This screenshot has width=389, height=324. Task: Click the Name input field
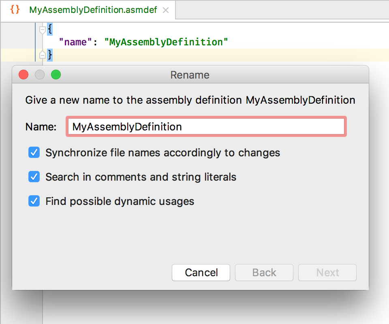click(206, 126)
